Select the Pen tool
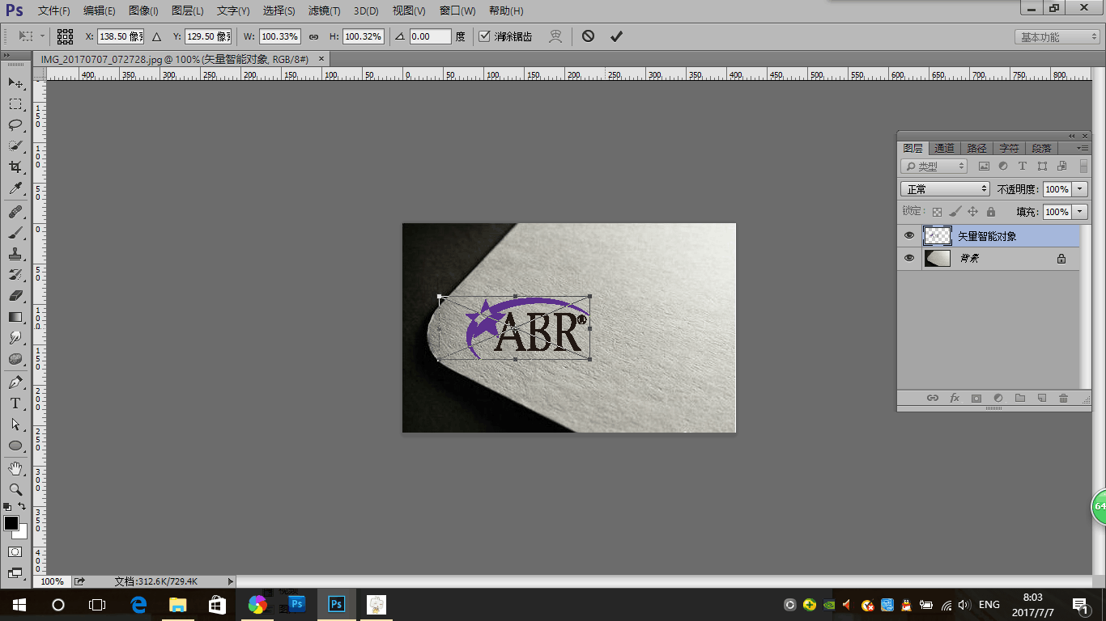This screenshot has width=1106, height=621. pos(15,382)
